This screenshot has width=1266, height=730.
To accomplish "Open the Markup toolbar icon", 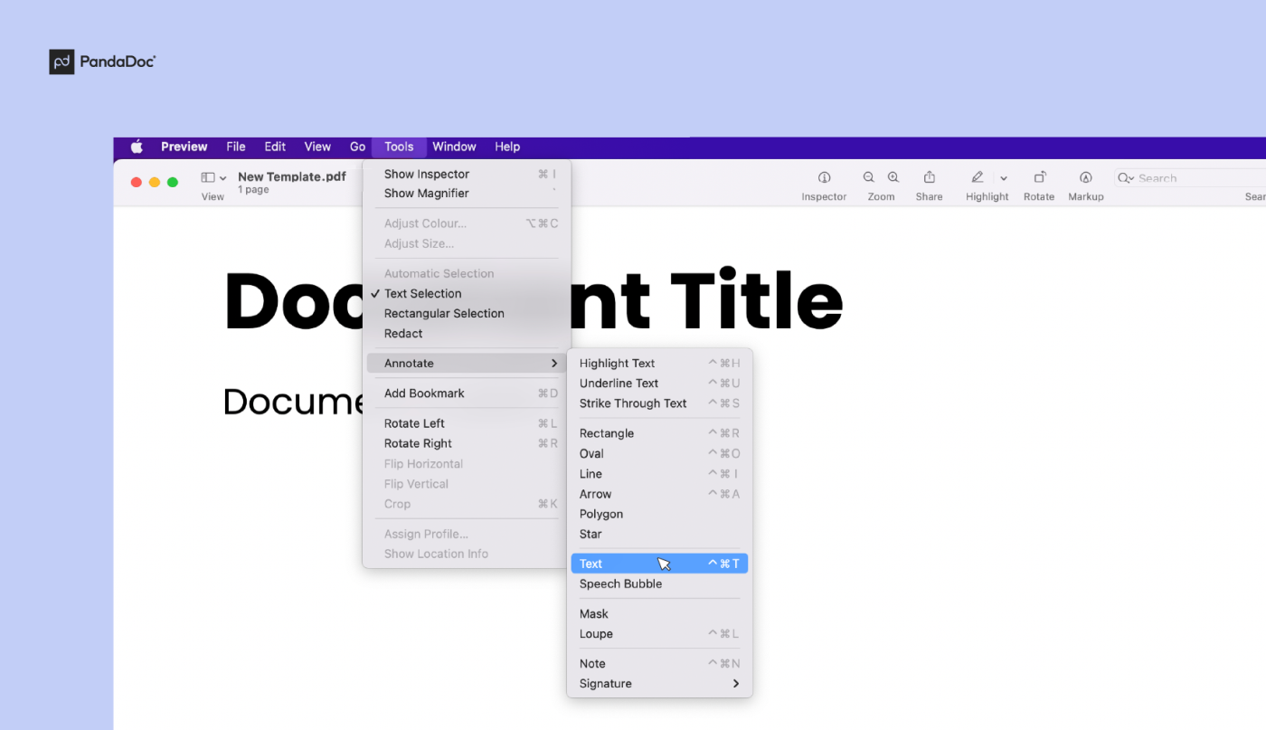I will tap(1085, 178).
